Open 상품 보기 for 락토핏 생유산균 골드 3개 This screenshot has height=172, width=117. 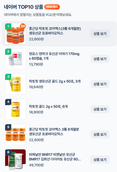pos(100,84)
